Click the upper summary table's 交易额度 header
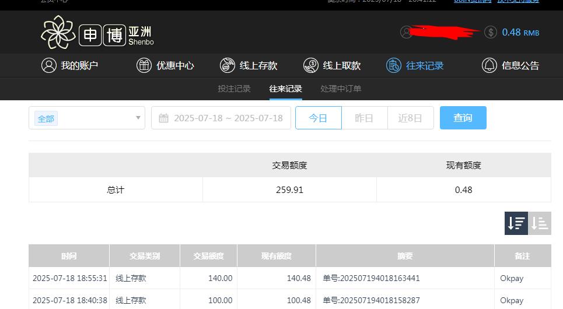The height and width of the screenshot is (309, 563). coord(289,165)
